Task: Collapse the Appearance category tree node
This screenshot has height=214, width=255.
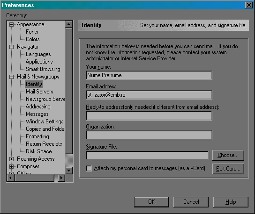Action: point(11,25)
